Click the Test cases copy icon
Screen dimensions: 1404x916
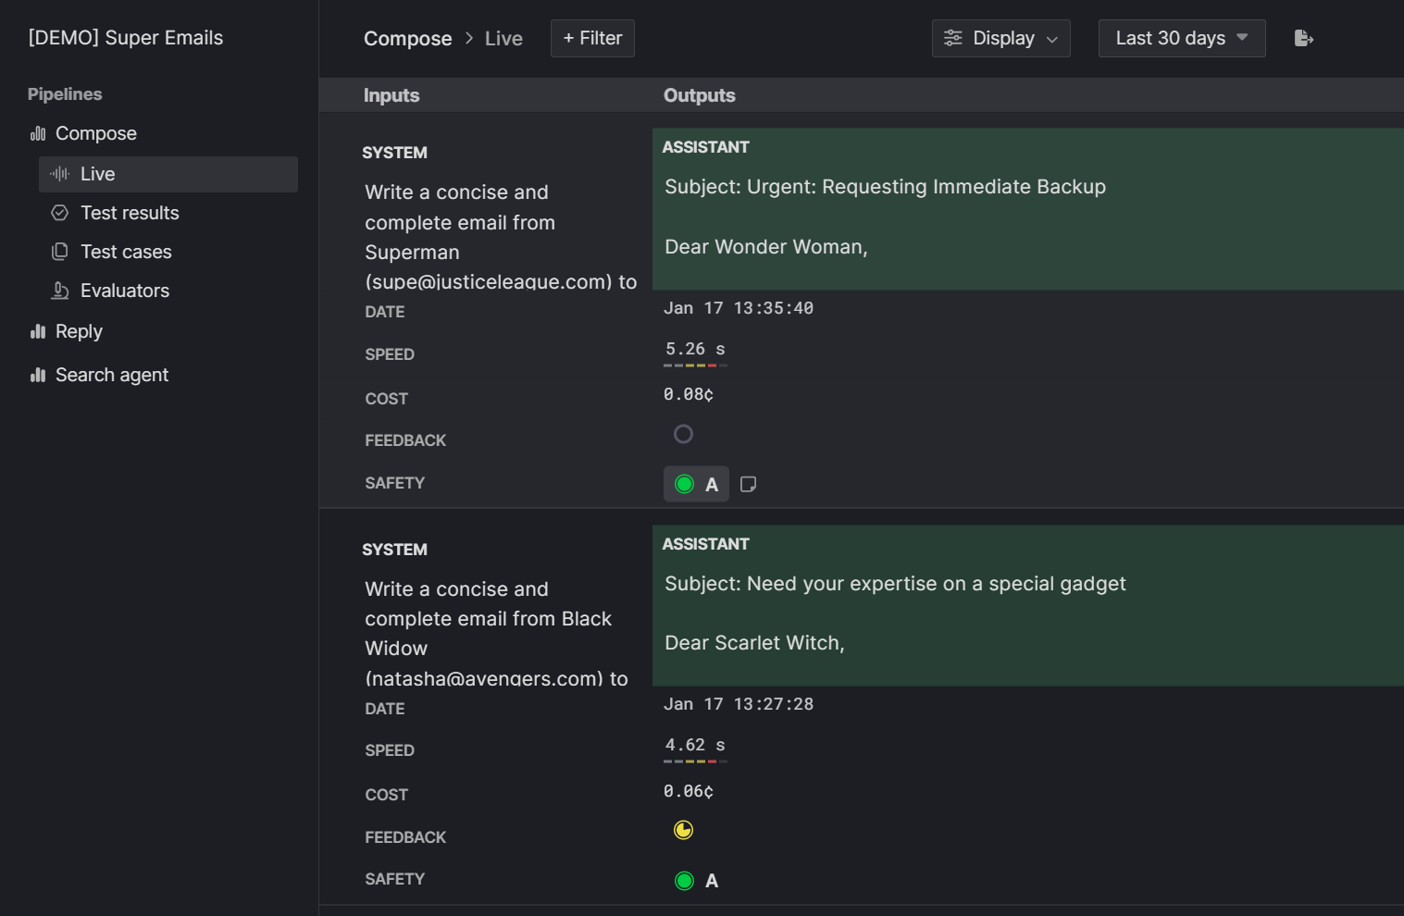(60, 252)
